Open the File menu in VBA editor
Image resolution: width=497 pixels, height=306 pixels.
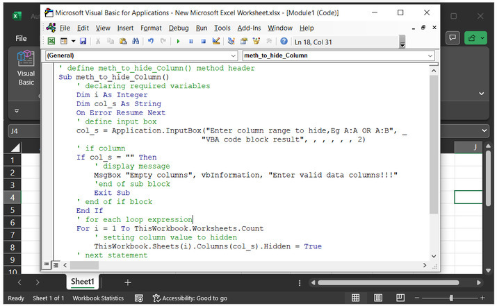pyautogui.click(x=65, y=28)
